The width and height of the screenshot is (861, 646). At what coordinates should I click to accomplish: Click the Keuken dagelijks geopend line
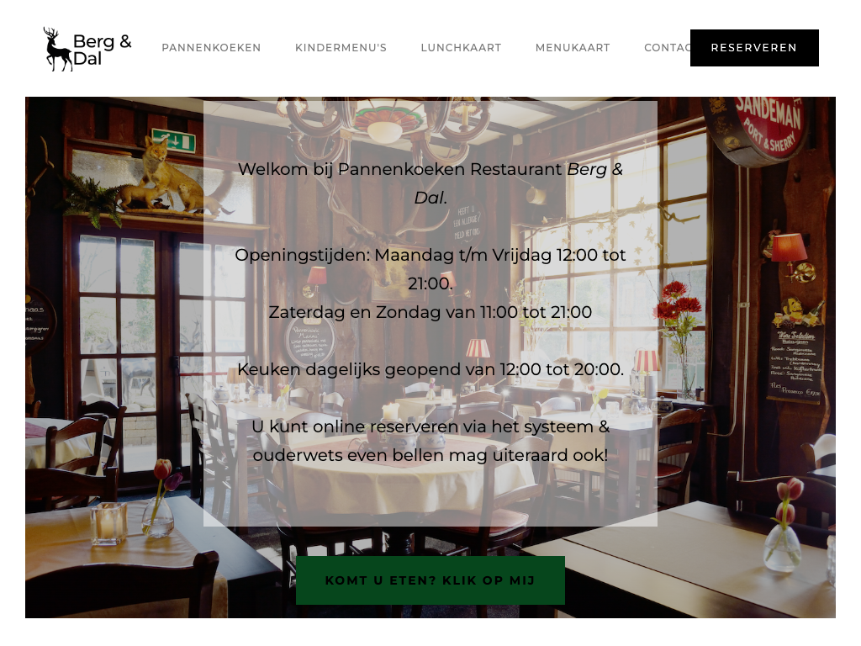coord(430,369)
